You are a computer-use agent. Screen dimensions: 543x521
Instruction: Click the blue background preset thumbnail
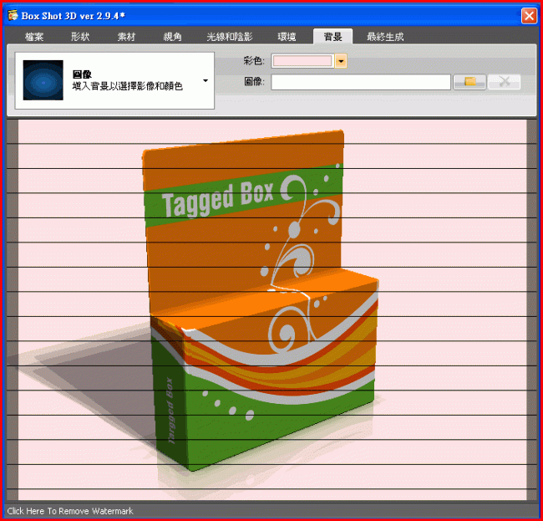click(43, 80)
